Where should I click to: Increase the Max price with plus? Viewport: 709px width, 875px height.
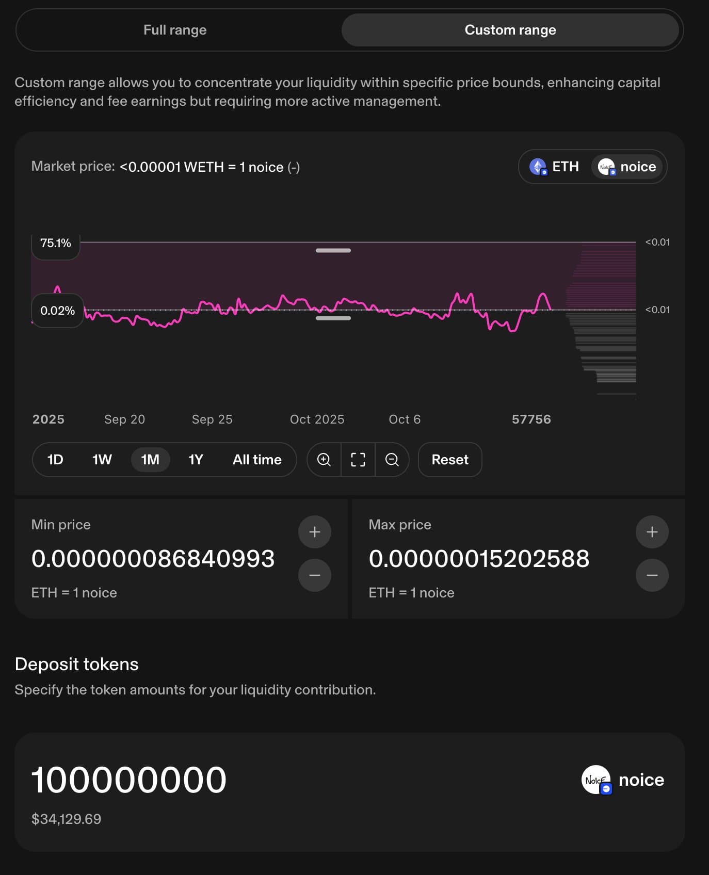pyautogui.click(x=652, y=532)
